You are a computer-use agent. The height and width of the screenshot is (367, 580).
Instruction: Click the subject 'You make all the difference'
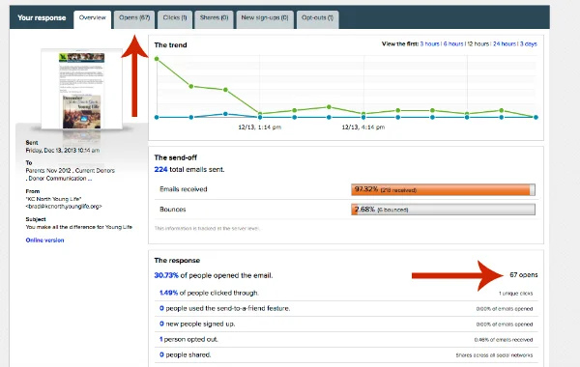pos(79,227)
